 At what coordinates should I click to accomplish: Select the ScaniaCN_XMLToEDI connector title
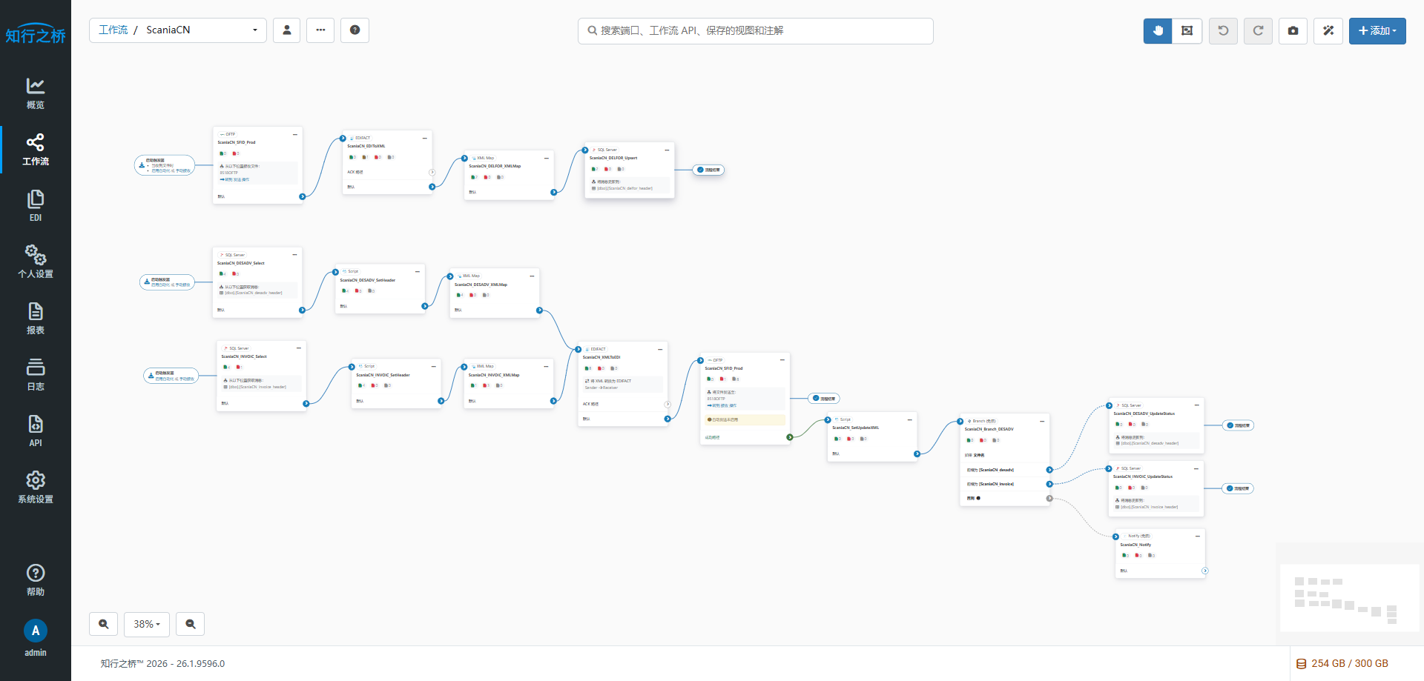click(x=601, y=357)
